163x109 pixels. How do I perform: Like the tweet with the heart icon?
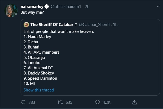(97, 102)
